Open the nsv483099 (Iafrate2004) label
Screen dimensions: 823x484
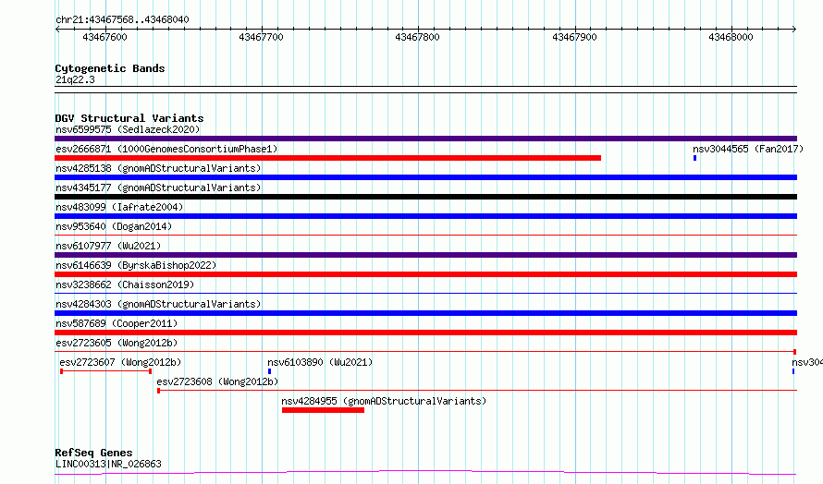click(x=119, y=207)
